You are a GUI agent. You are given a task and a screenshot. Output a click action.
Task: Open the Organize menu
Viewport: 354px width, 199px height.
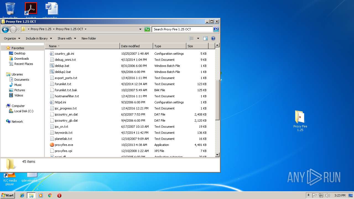coord(12,38)
